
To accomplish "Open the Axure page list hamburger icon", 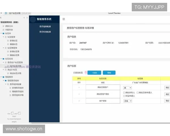I will [x=6, y=13].
